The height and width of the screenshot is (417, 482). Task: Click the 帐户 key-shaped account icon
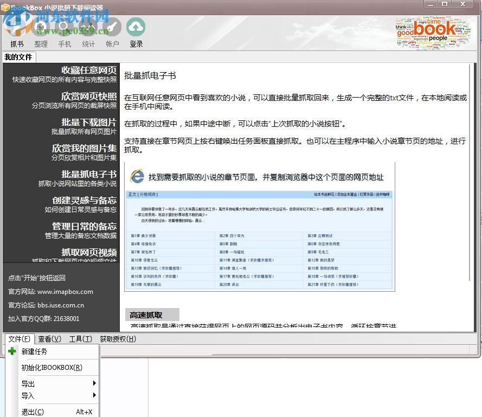point(112,26)
